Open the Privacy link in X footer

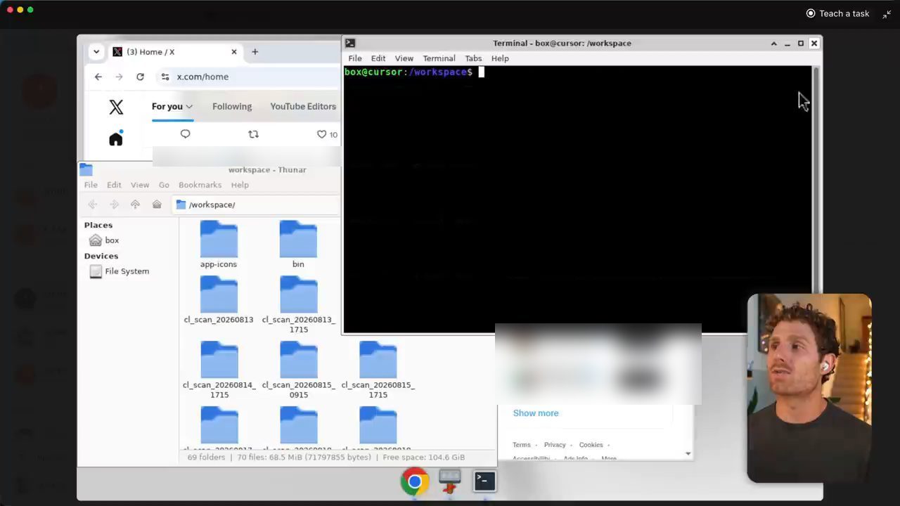point(555,445)
